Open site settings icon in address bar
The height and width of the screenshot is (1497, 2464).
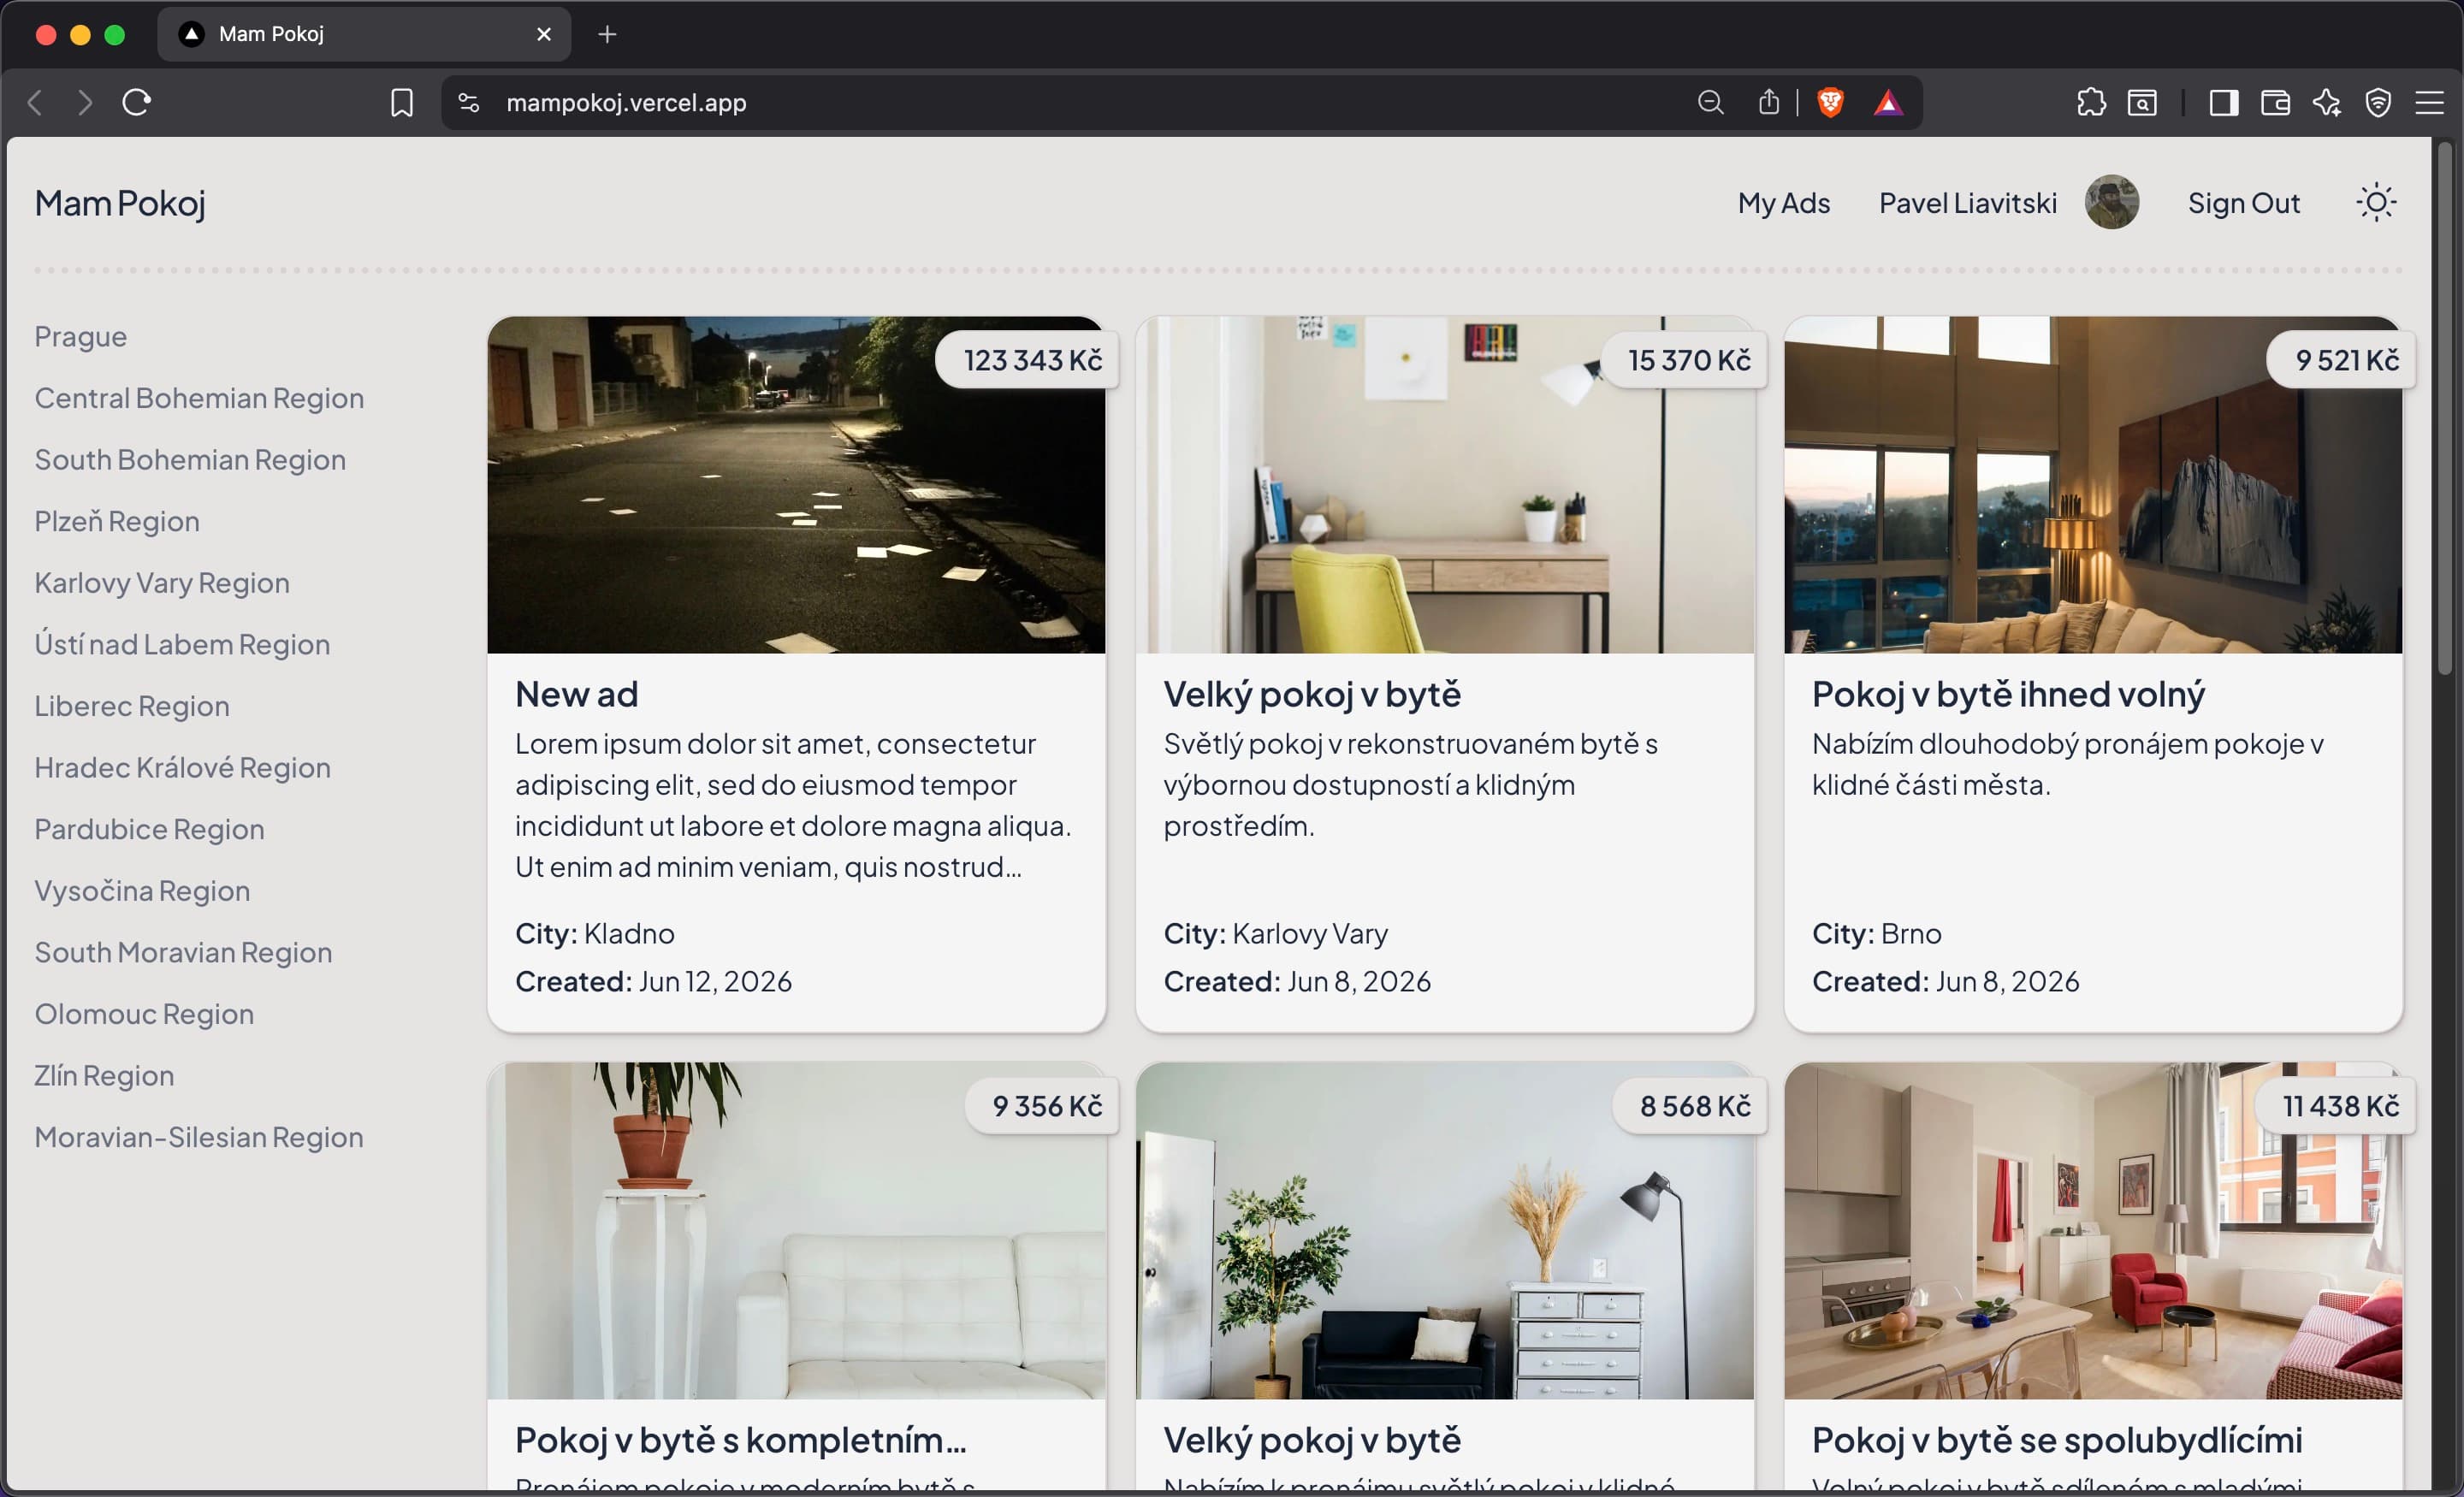(x=469, y=102)
